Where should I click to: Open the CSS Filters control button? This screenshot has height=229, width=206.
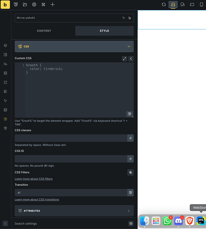click(130, 173)
